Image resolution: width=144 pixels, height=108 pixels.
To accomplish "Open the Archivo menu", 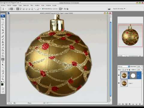I will (3, 5).
